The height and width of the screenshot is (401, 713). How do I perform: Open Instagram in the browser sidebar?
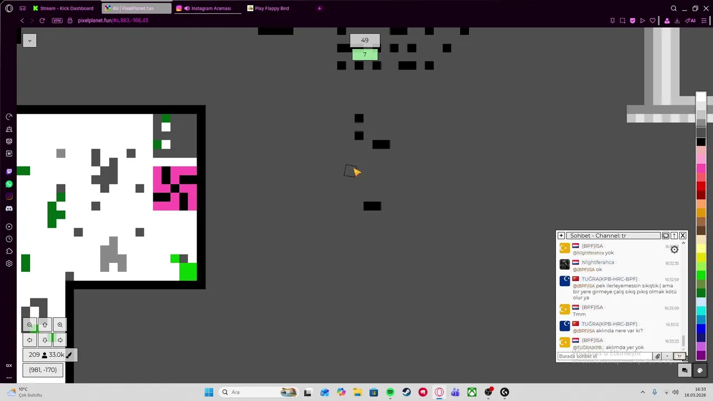[9, 196]
